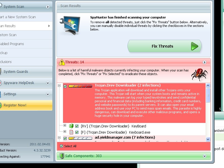
Task: Open the Backup sidebar item
Action: point(26,53)
